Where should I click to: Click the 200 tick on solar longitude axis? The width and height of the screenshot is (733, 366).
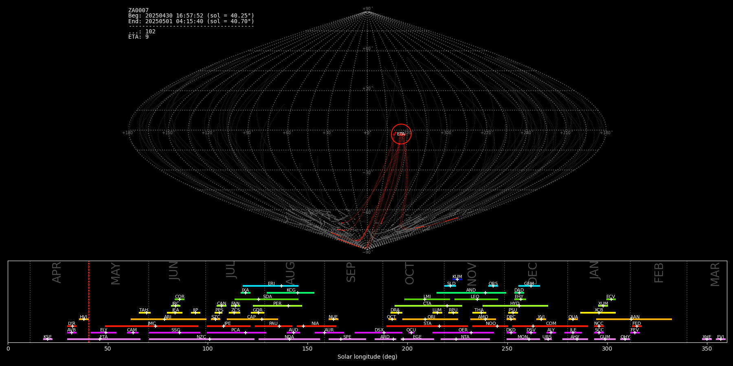tap(407, 349)
